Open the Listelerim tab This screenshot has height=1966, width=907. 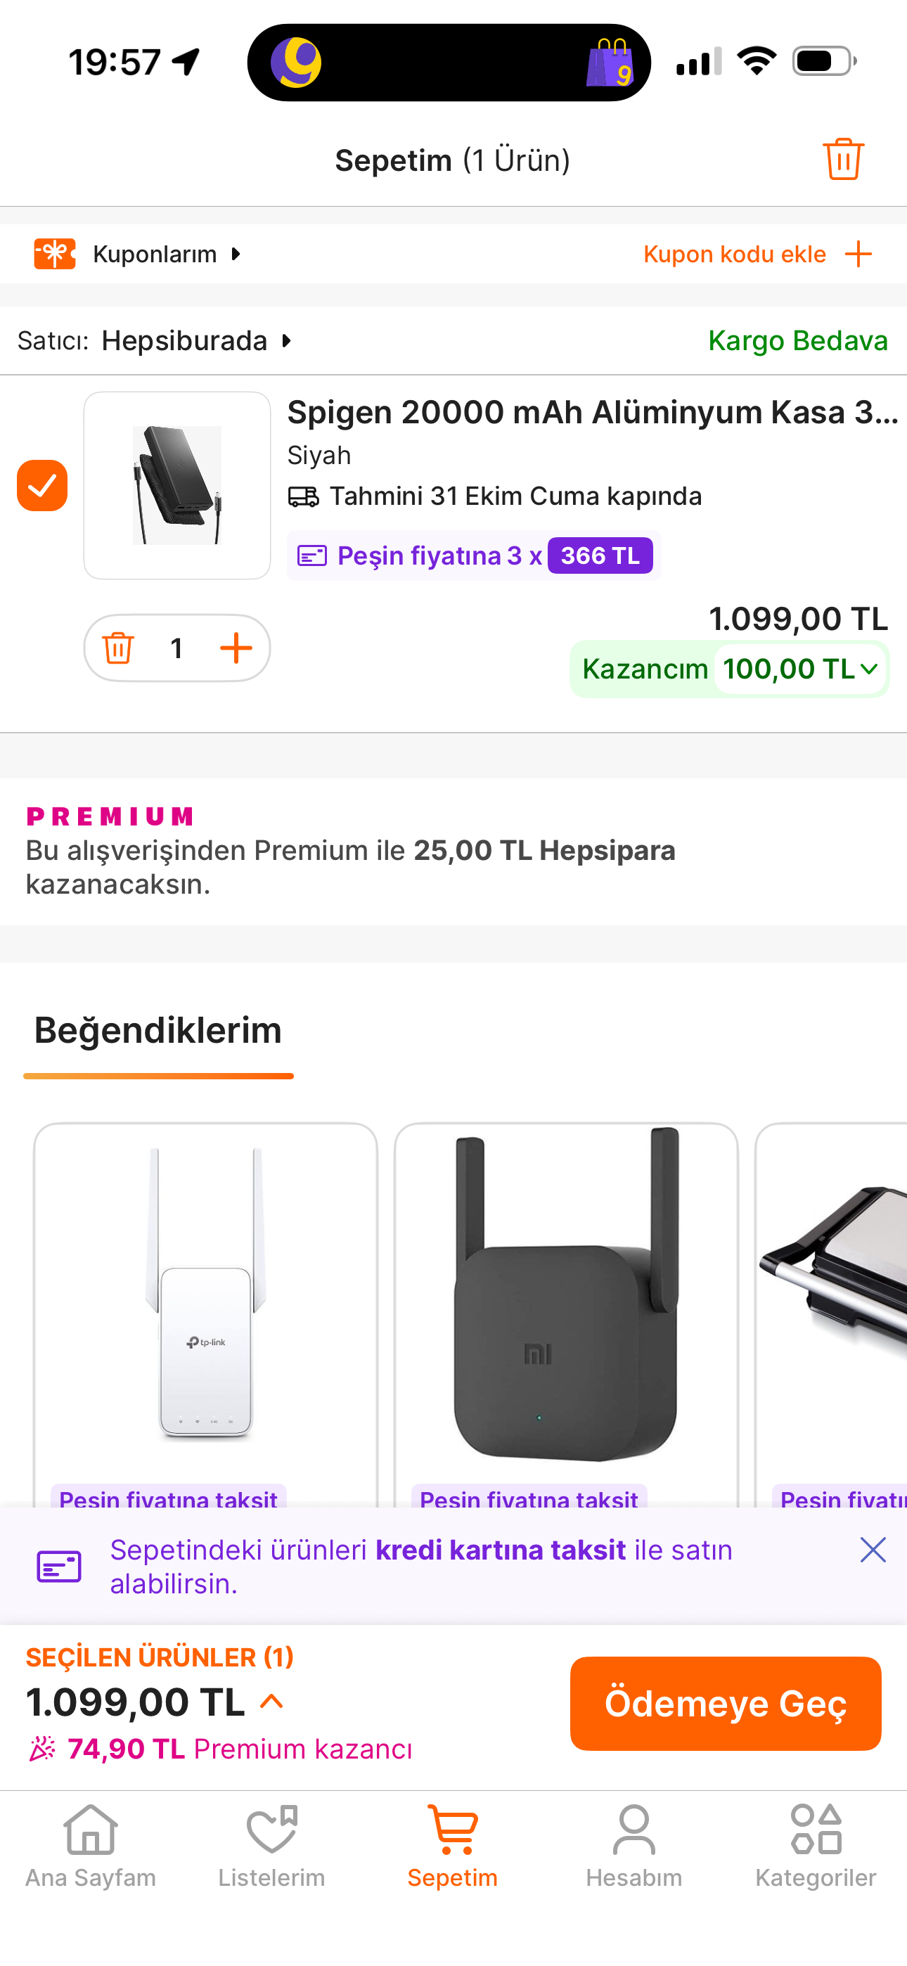[272, 1843]
